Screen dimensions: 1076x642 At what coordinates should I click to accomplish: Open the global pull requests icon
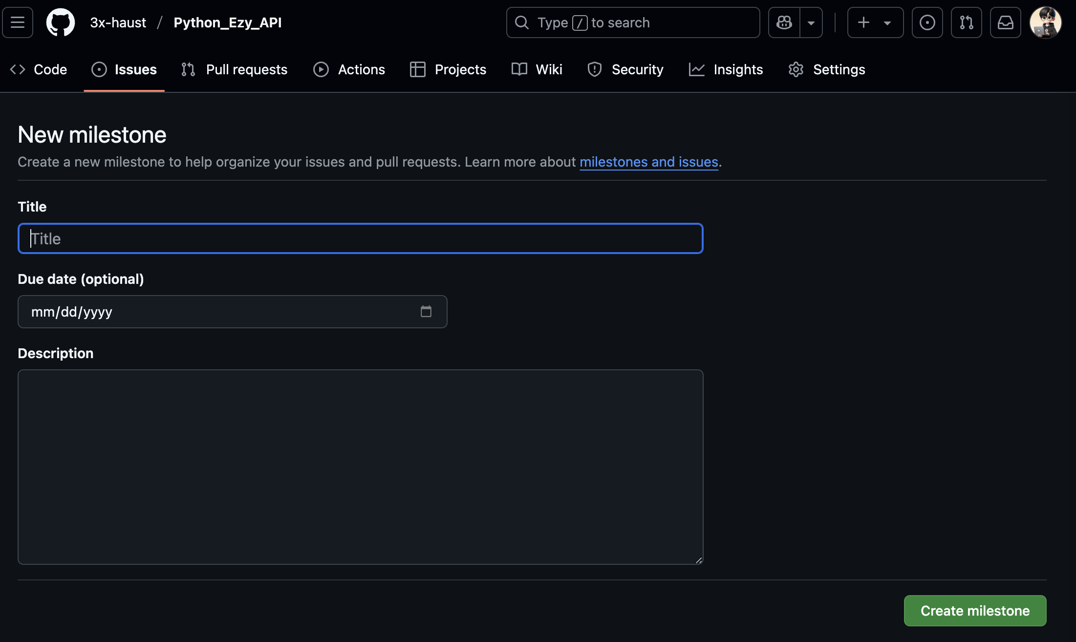click(x=966, y=22)
